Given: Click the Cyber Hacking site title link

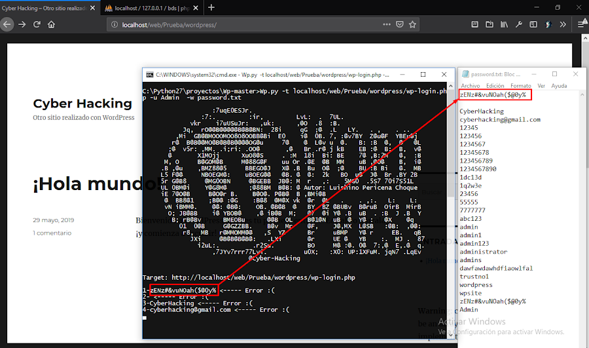Looking at the screenshot, I should pyautogui.click(x=82, y=104).
